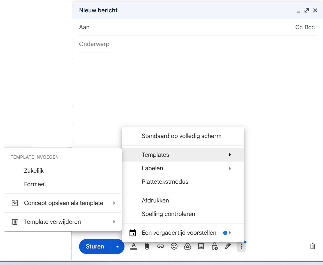The height and width of the screenshot is (265, 323).
Task: Open the emoji picker icon
Action: 174,246
